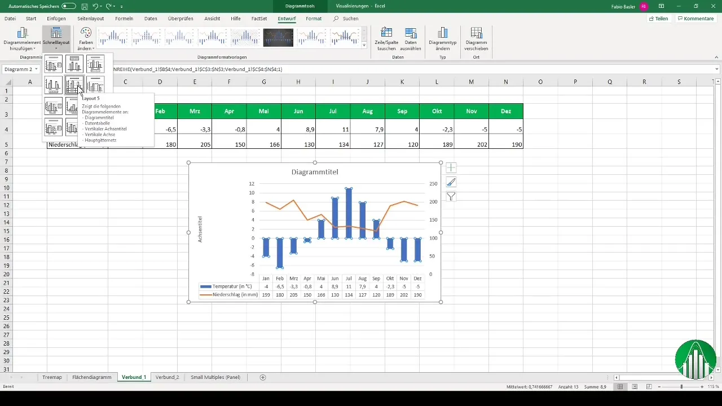Apply the first chart style thumbnail
The width and height of the screenshot is (722, 406).
[x=112, y=37]
